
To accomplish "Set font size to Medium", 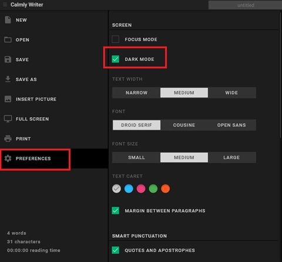I will [184, 157].
